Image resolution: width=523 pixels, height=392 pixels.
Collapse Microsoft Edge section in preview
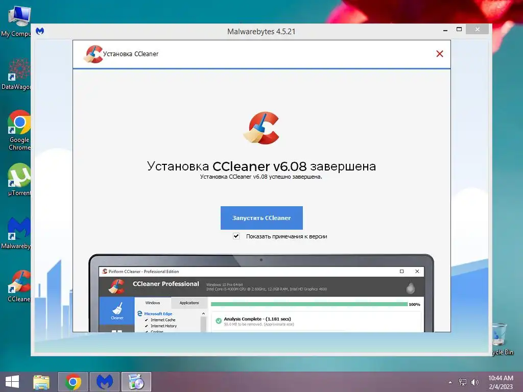click(x=203, y=314)
